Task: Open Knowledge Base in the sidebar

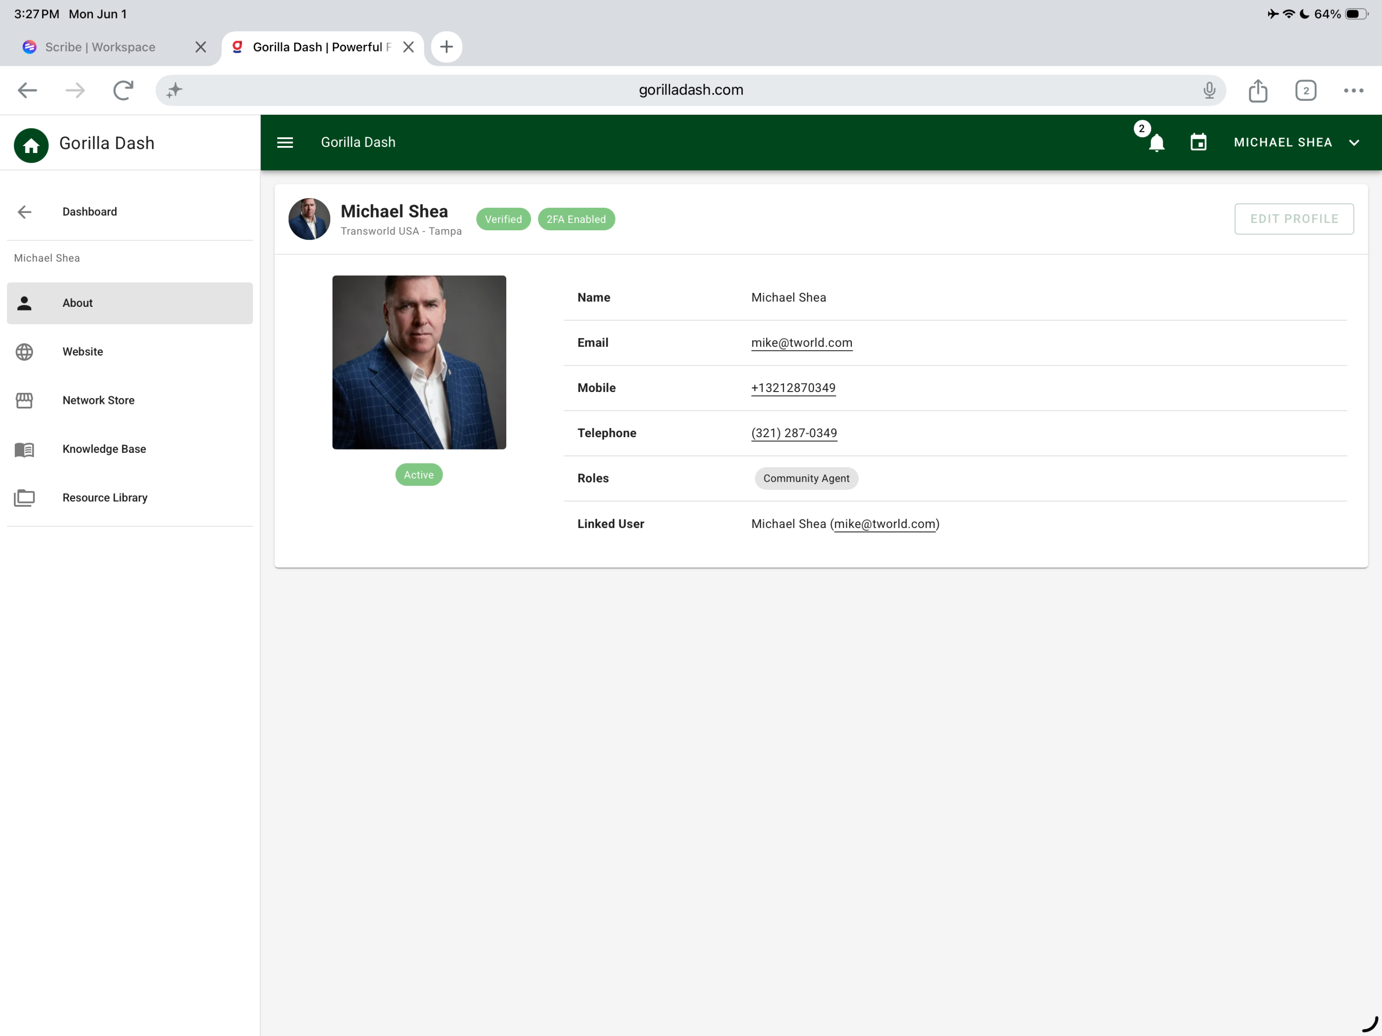Action: (130, 449)
